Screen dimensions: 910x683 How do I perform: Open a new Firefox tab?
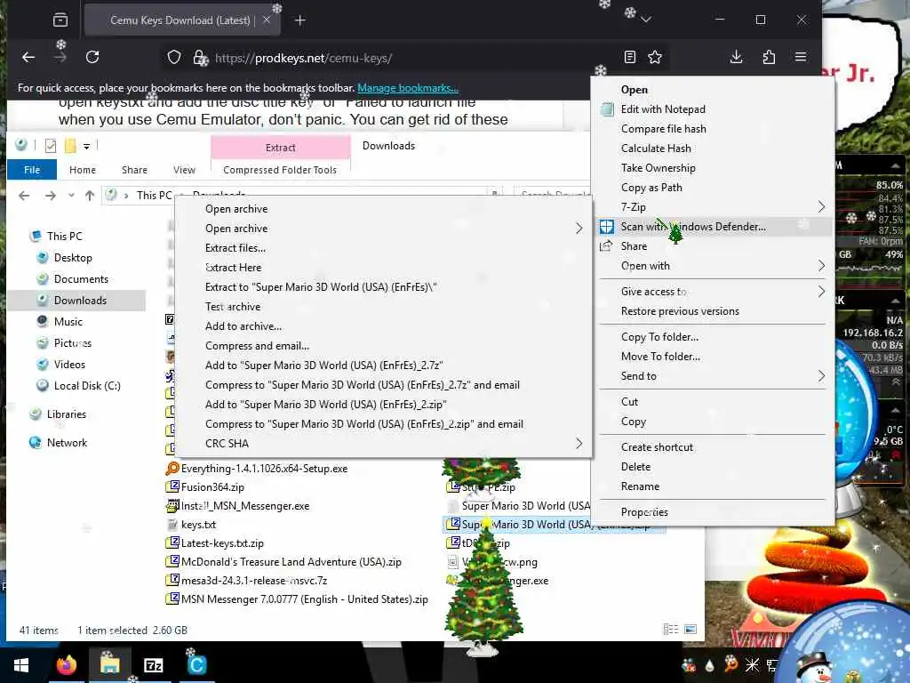tap(300, 20)
